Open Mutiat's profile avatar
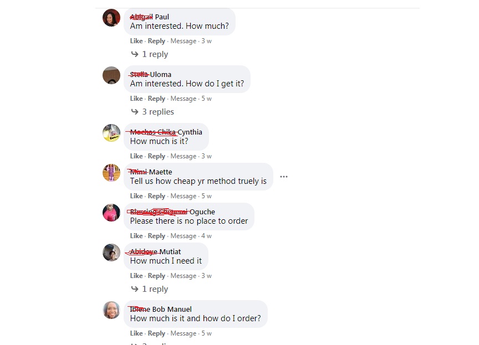Screen dimensions: 479x345 (111, 253)
